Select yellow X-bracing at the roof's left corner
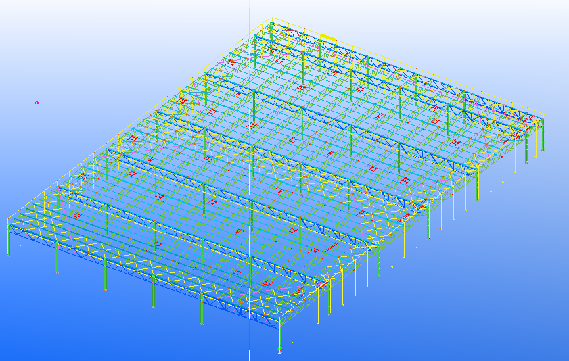Viewport: 569px width, 361px height. (x=34, y=215)
